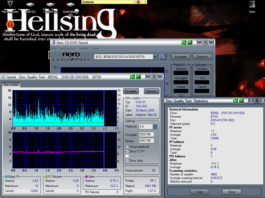
Task: Click the green save icon in Disc Quality Test title bar
Action: tap(138, 77)
